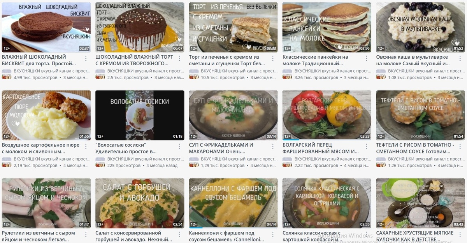Screen dimensions: 467x243
Task: Open options menu for Волосатые сосиски video
Action: 179,146
